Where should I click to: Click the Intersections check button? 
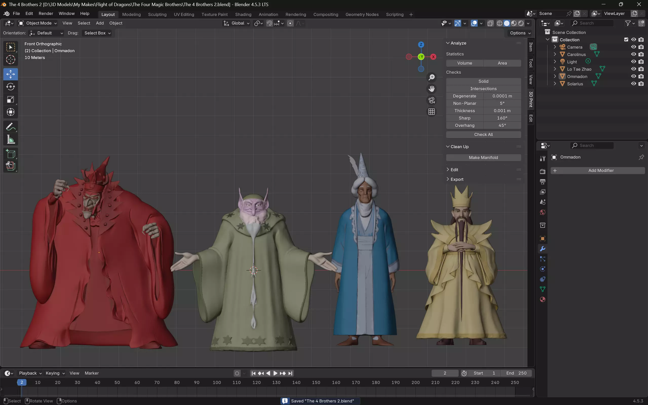pyautogui.click(x=483, y=89)
